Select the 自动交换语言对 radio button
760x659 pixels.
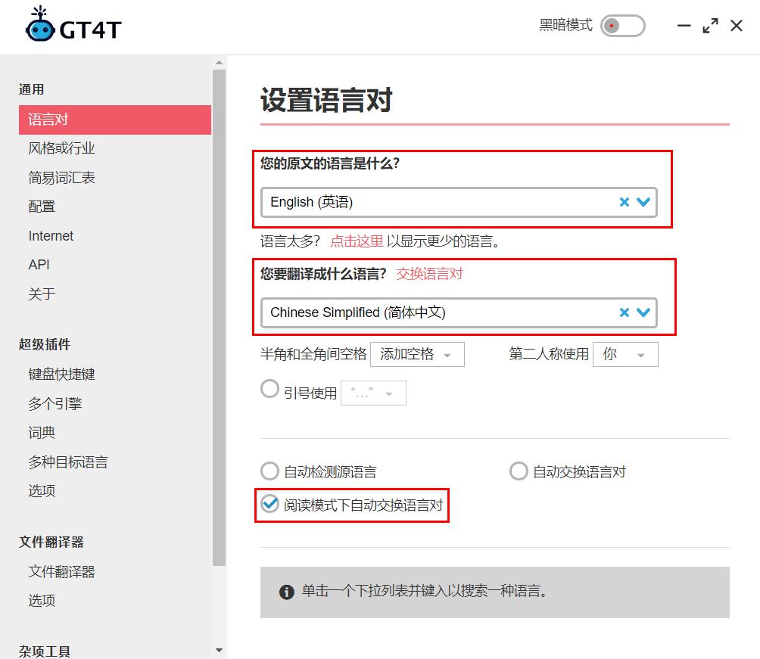pos(519,471)
